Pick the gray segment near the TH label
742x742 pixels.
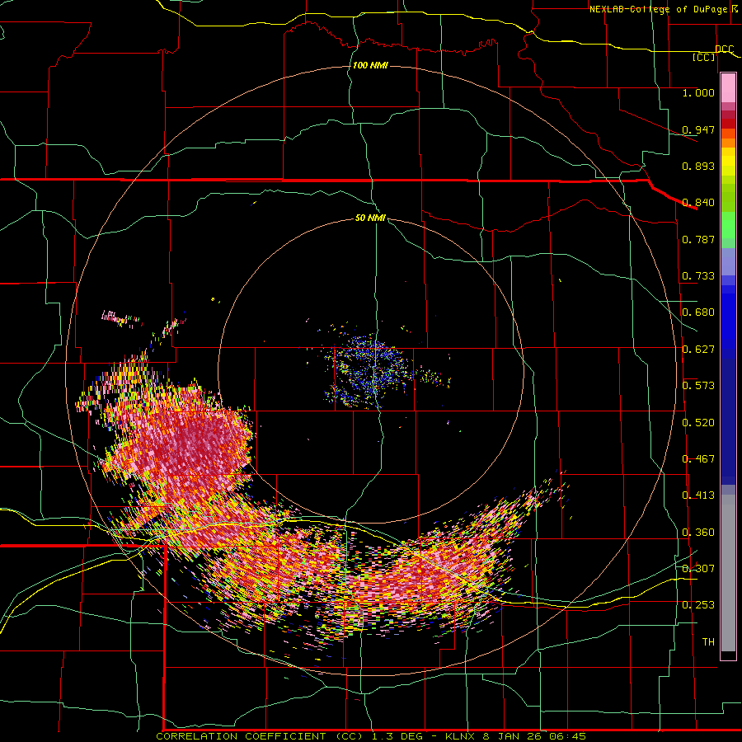point(728,577)
